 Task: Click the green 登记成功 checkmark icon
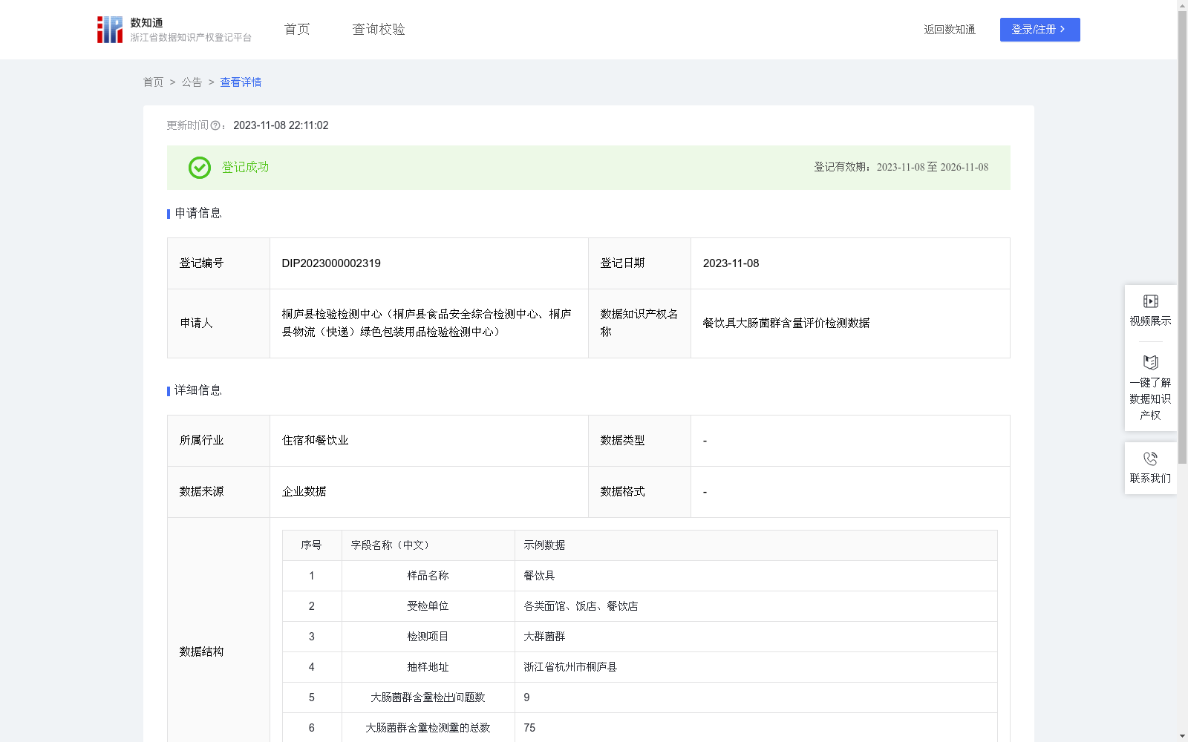pos(199,168)
